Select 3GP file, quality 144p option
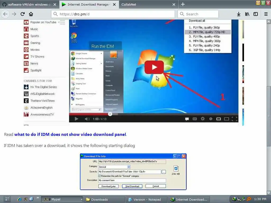Image resolution: width=271 pixels, height=203 pixels. [208, 50]
